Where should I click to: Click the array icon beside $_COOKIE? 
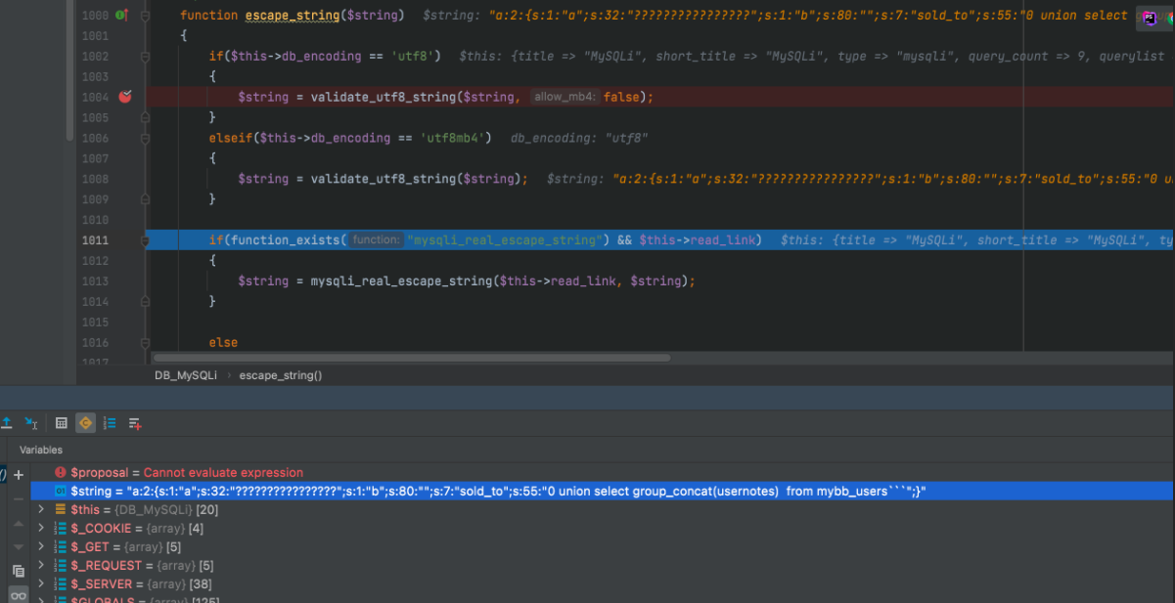[x=61, y=528]
